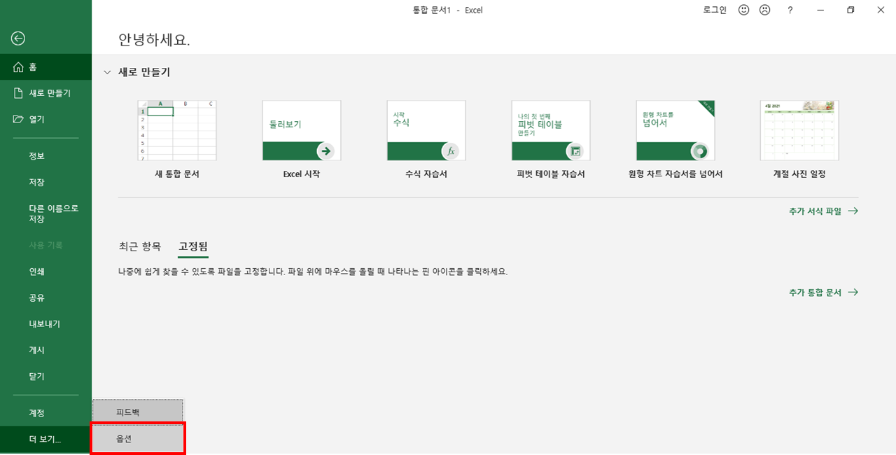Select 옵션 in the popup menu
Screen dimensions: 896x455
coord(138,439)
